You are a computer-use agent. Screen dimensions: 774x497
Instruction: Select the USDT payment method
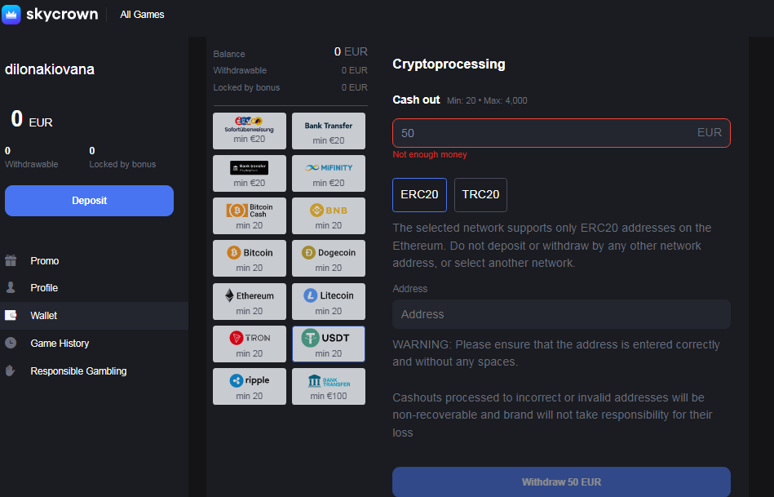pos(328,344)
